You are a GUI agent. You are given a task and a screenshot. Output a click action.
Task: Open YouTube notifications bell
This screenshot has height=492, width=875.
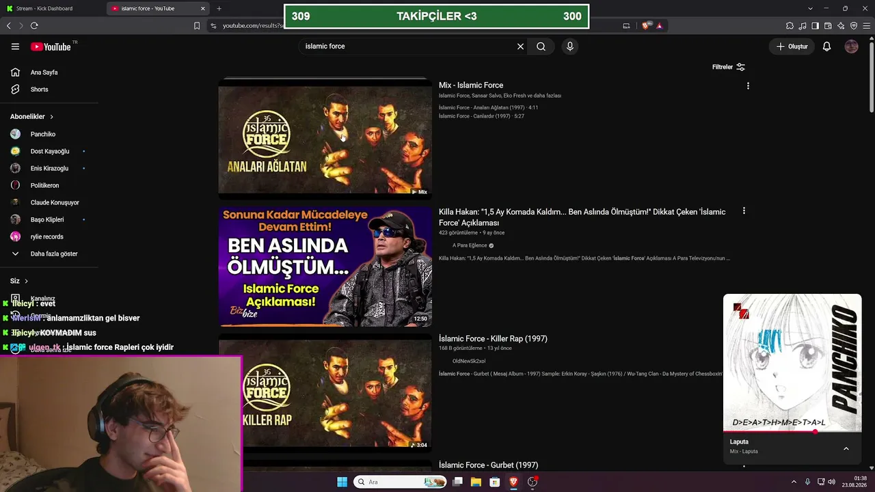(x=826, y=46)
